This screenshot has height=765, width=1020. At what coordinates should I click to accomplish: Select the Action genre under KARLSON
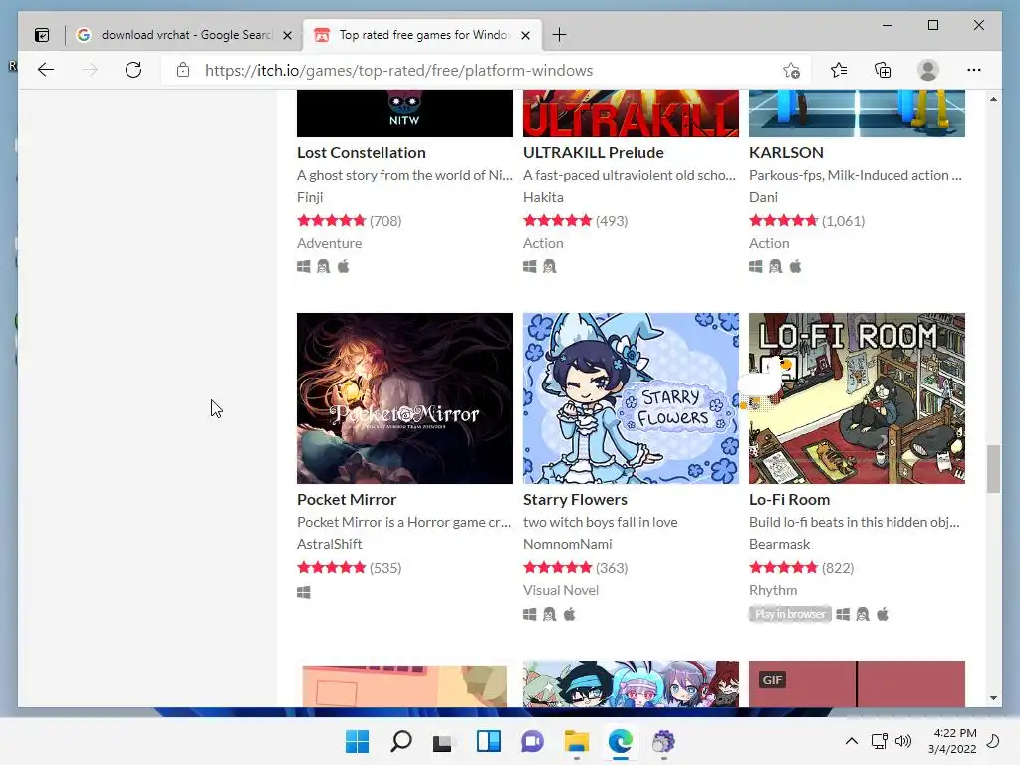pos(769,243)
